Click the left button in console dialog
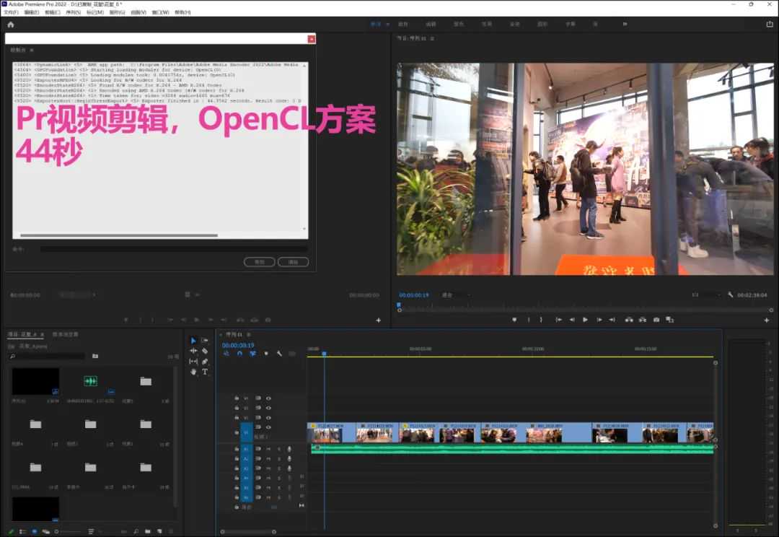This screenshot has height=537, width=779. pyautogui.click(x=259, y=262)
